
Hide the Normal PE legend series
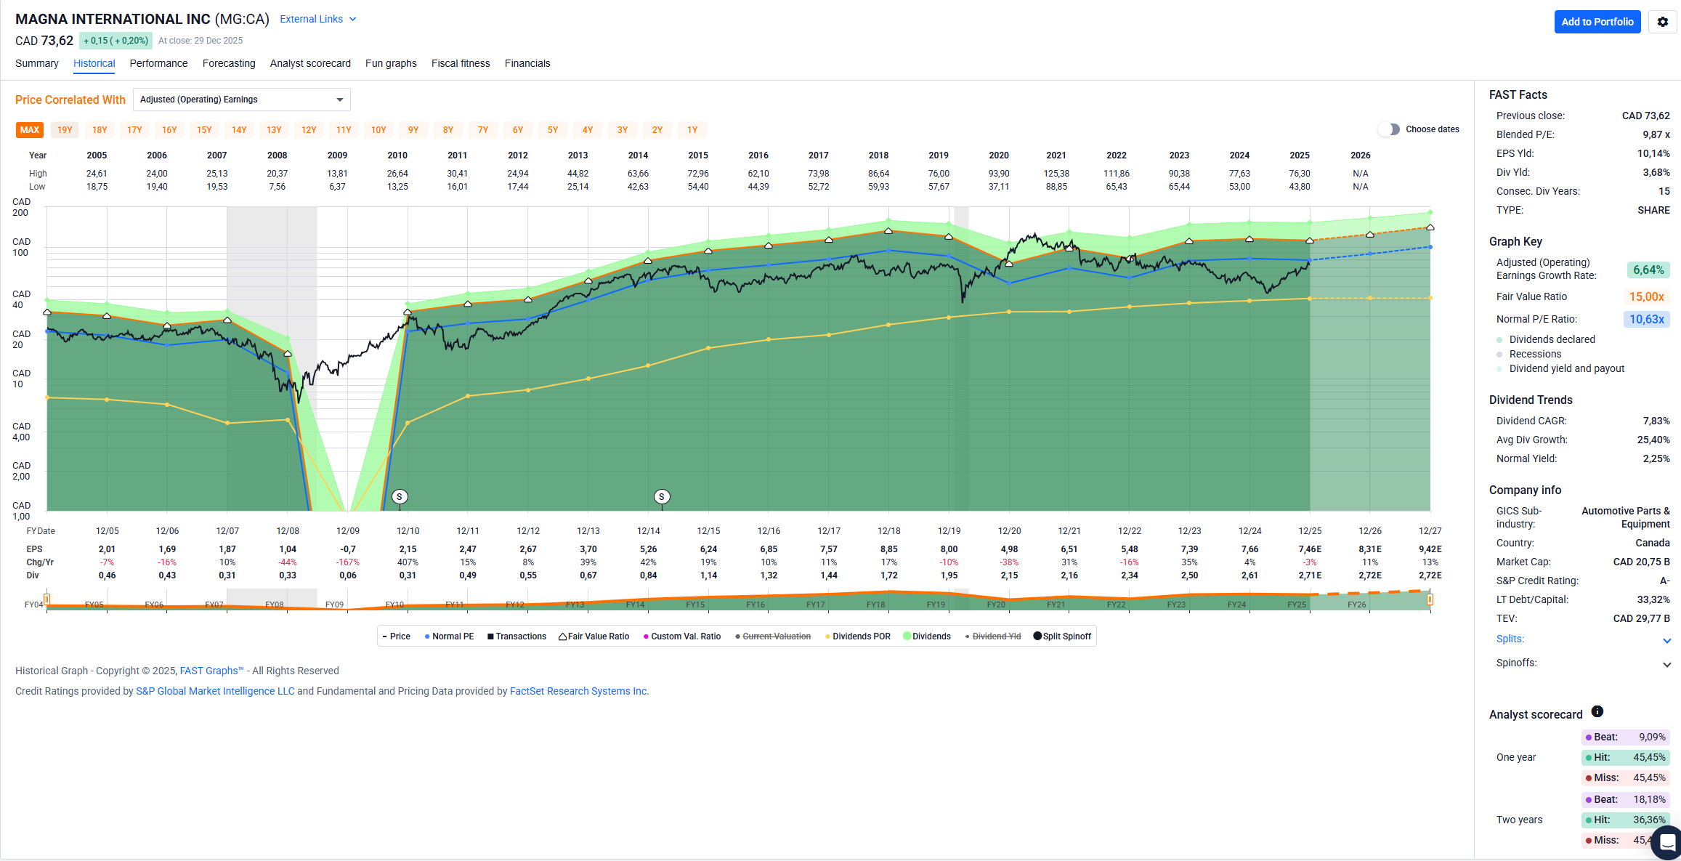450,636
